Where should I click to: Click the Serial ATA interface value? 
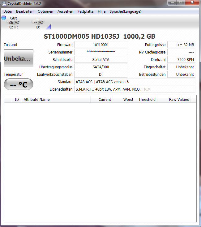click(101, 59)
